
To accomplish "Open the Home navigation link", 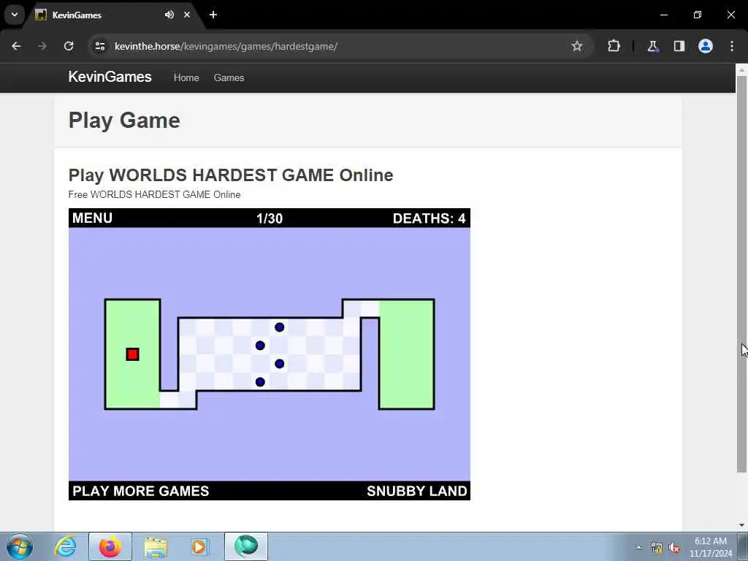I will click(x=186, y=77).
